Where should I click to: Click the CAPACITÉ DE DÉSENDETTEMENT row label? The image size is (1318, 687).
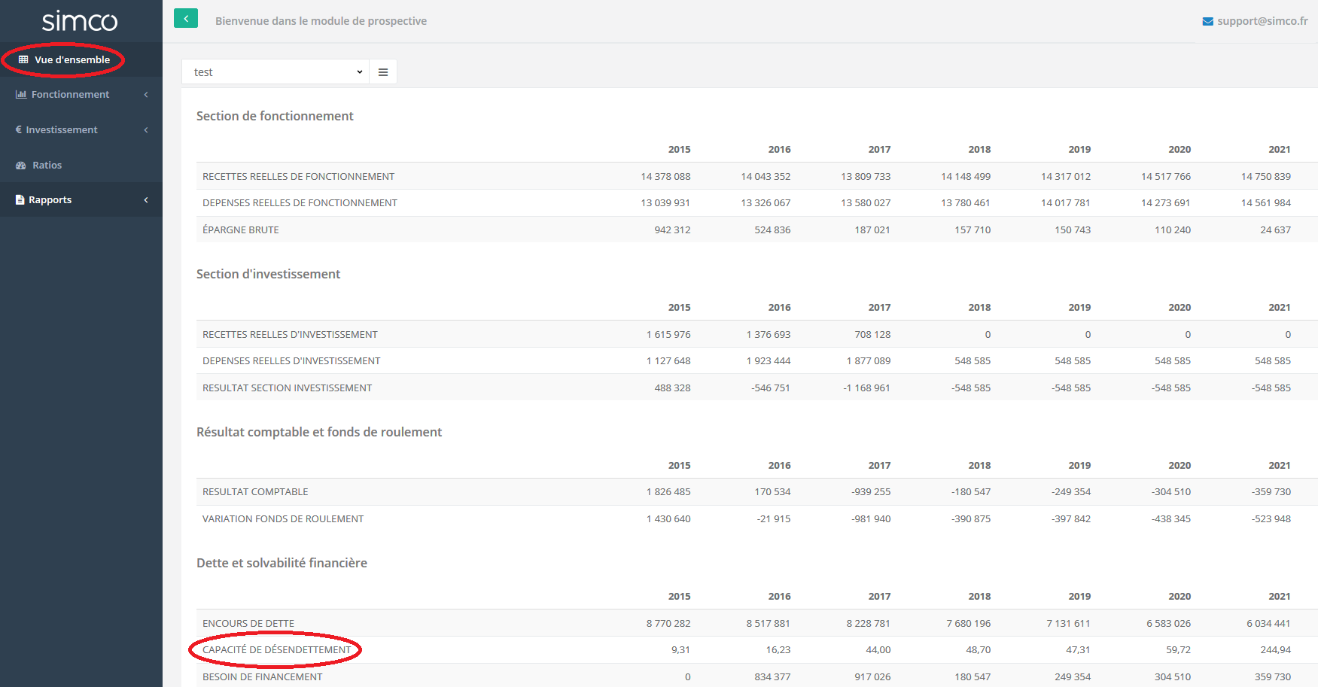coord(276,650)
